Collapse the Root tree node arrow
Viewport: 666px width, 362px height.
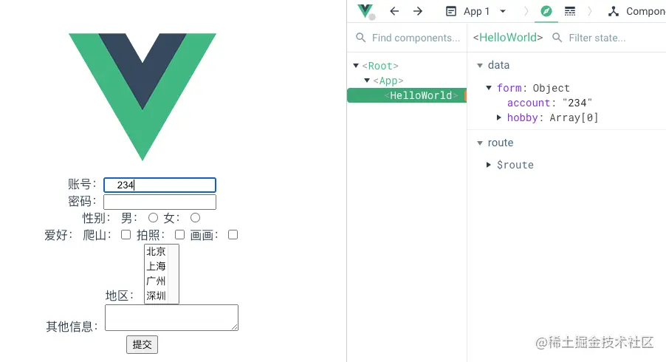point(356,66)
